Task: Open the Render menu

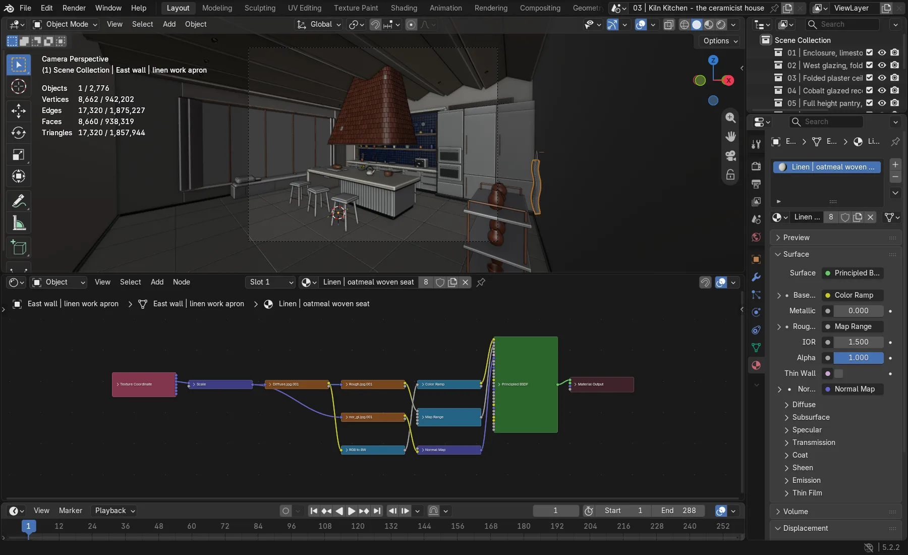Action: tap(74, 8)
